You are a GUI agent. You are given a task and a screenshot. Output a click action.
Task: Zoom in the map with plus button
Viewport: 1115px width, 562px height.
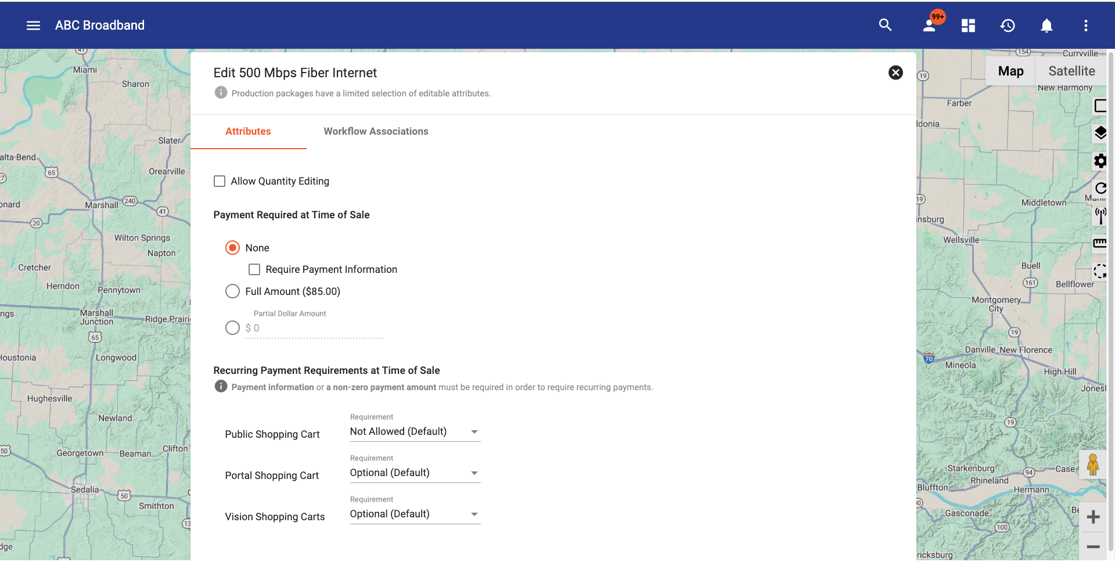pyautogui.click(x=1093, y=517)
